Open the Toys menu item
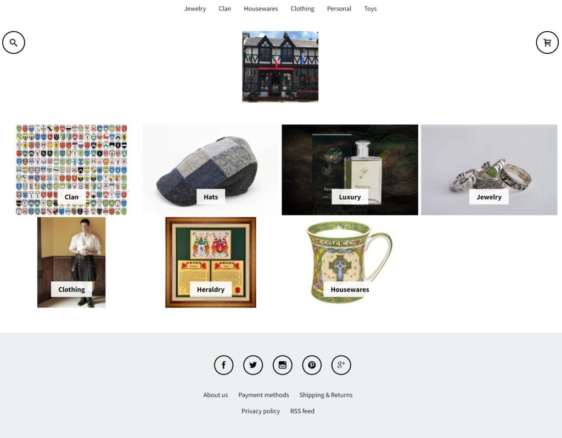This screenshot has width=562, height=438. pos(370,9)
